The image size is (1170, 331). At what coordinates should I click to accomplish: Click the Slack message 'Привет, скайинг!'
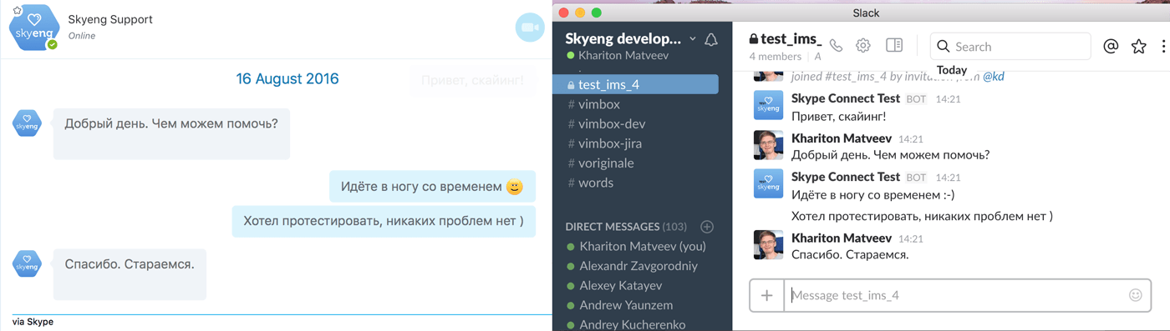pos(838,117)
